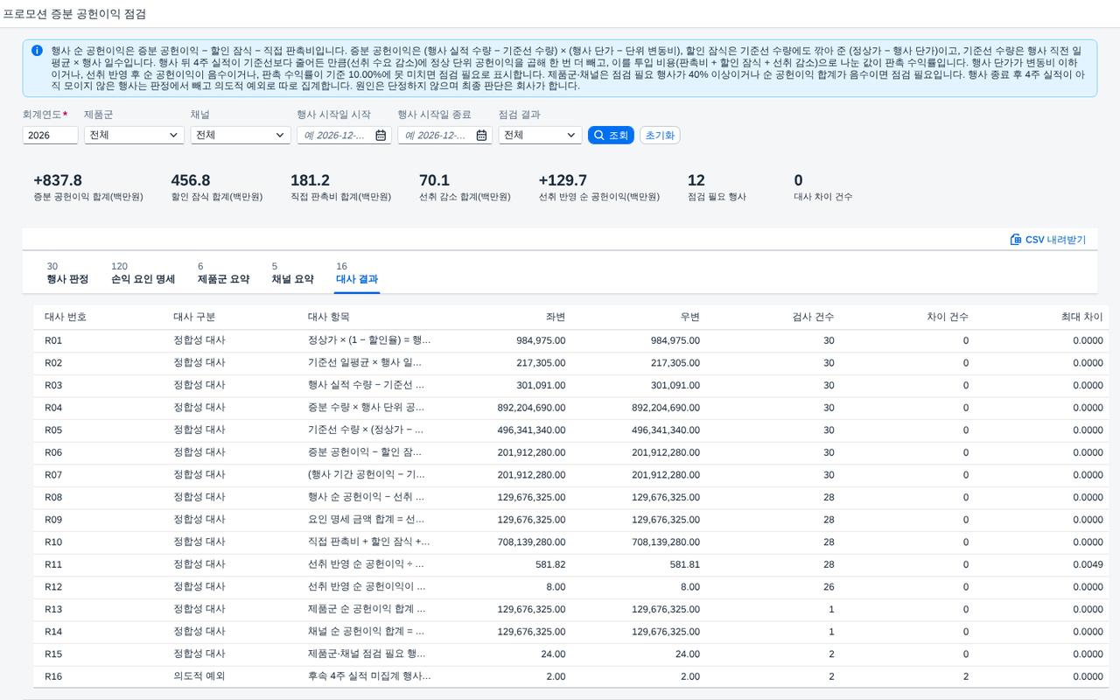The width and height of the screenshot is (1120, 700).
Task: Click the R11 reconciliation number
Action: 53,564
